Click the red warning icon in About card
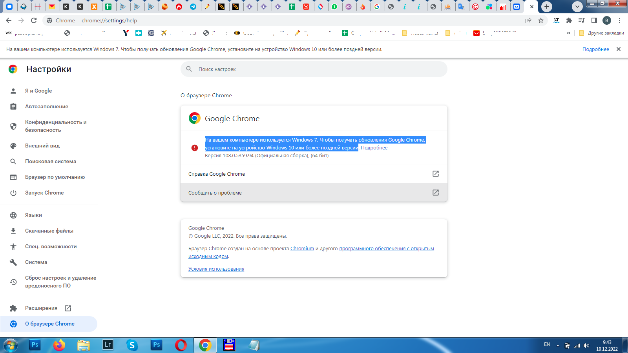The width and height of the screenshot is (628, 353). pos(195,148)
